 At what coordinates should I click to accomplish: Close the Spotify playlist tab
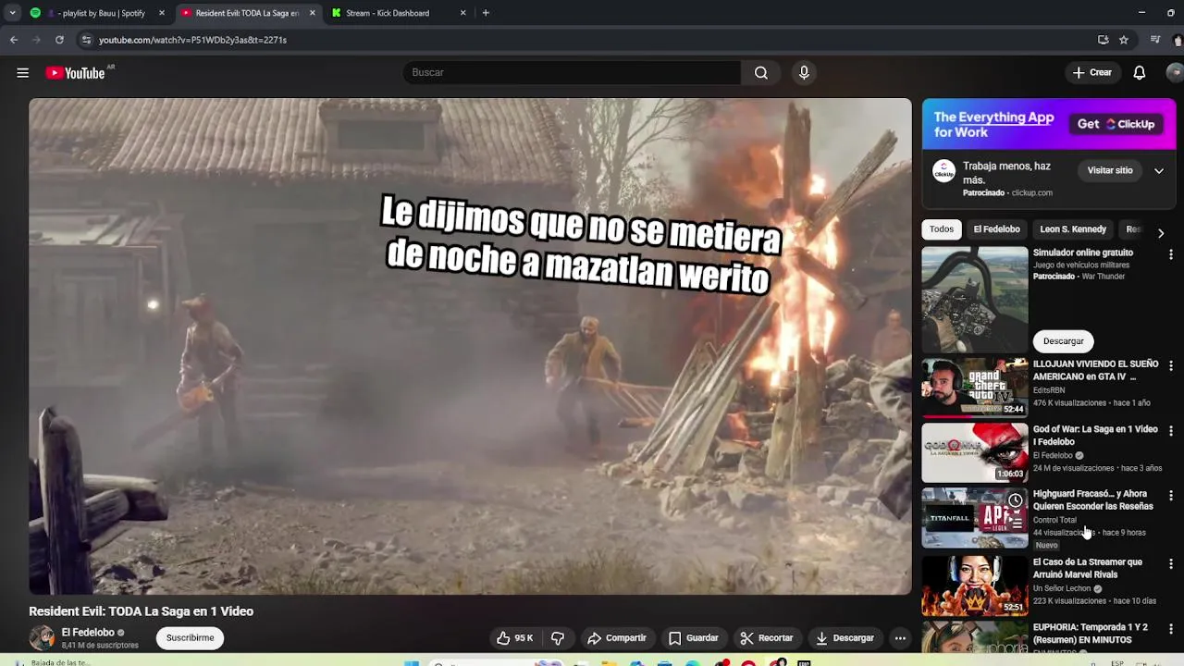click(162, 13)
